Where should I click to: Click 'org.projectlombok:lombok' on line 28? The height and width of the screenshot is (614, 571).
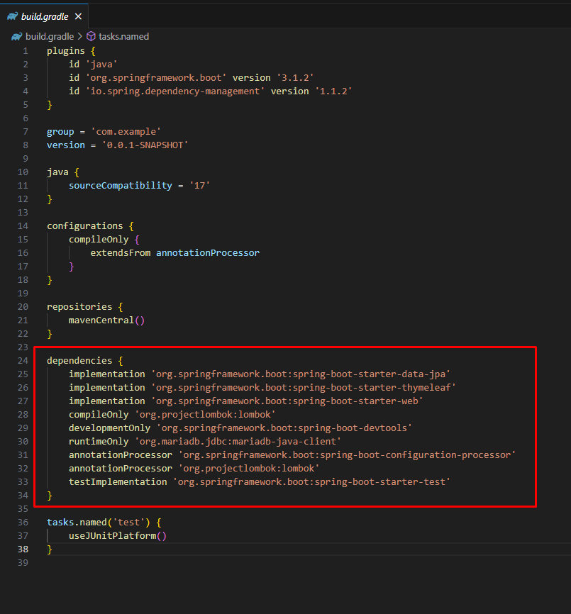(x=205, y=414)
